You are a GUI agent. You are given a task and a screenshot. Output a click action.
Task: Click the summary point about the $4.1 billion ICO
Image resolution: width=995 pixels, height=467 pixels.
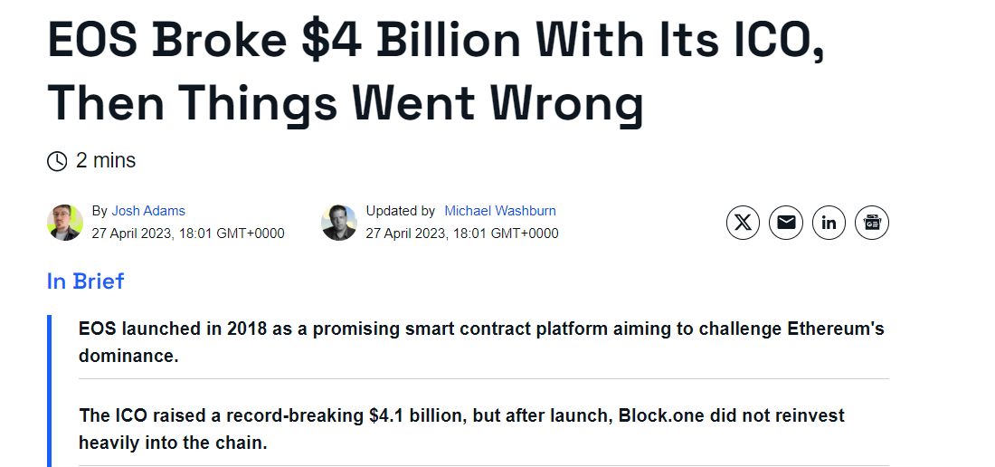(x=461, y=429)
